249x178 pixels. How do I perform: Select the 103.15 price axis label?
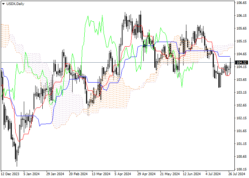coord(242,92)
